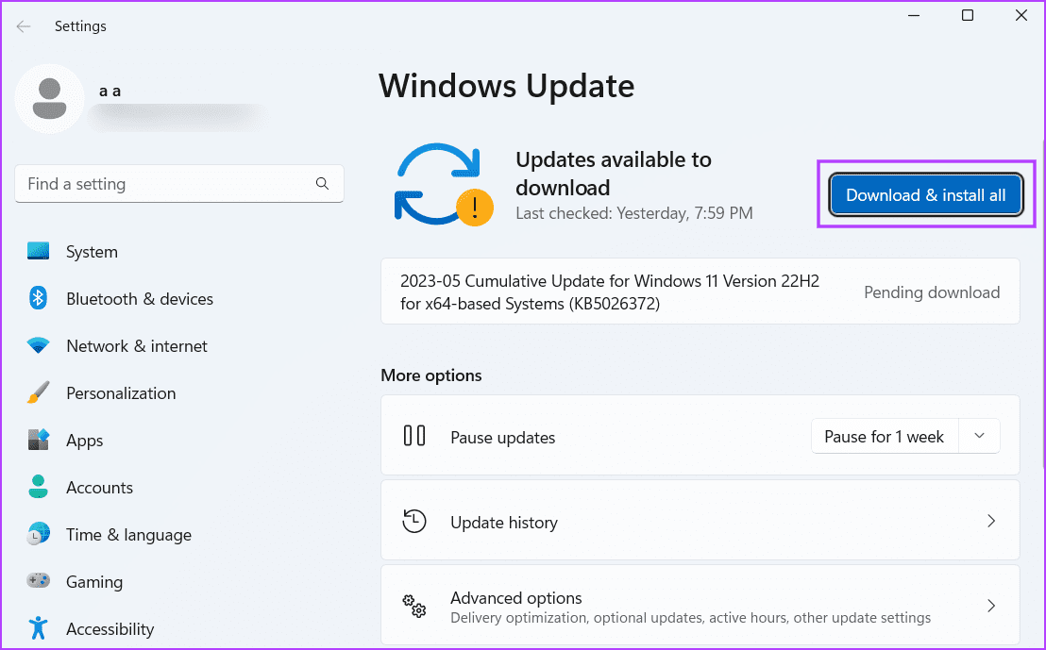Click the 'Settings' window title text
Image resolution: width=1046 pixels, height=650 pixels.
point(81,26)
